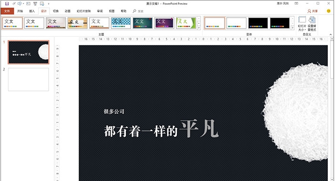Click the search magnifier icon in the ribbon
The width and height of the screenshot is (335, 181).
click(x=134, y=11)
